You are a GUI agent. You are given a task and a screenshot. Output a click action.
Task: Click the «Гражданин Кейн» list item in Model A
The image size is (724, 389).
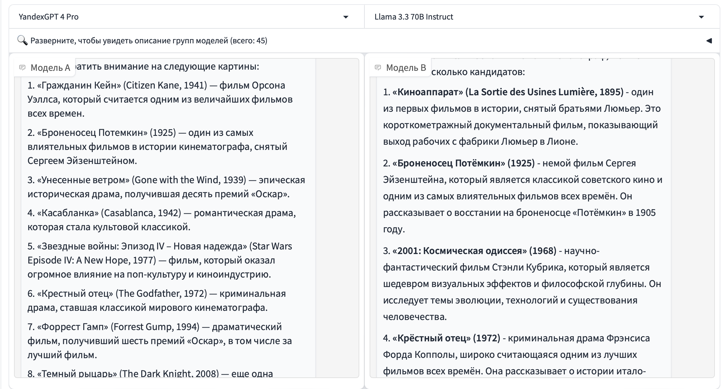pyautogui.click(x=79, y=85)
